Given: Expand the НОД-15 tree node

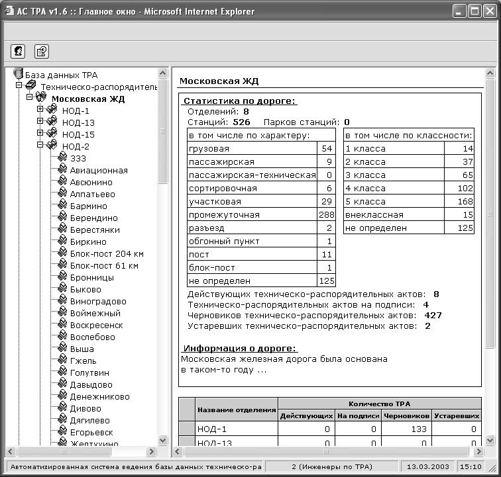Looking at the screenshot, I should 40,132.
